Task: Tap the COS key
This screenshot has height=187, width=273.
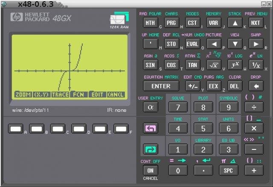Action: point(171,65)
